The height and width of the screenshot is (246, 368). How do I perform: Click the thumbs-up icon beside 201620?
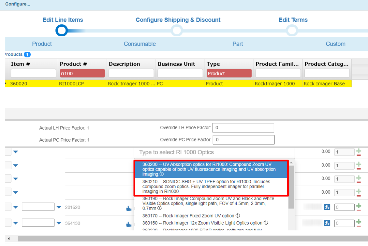[129, 209]
